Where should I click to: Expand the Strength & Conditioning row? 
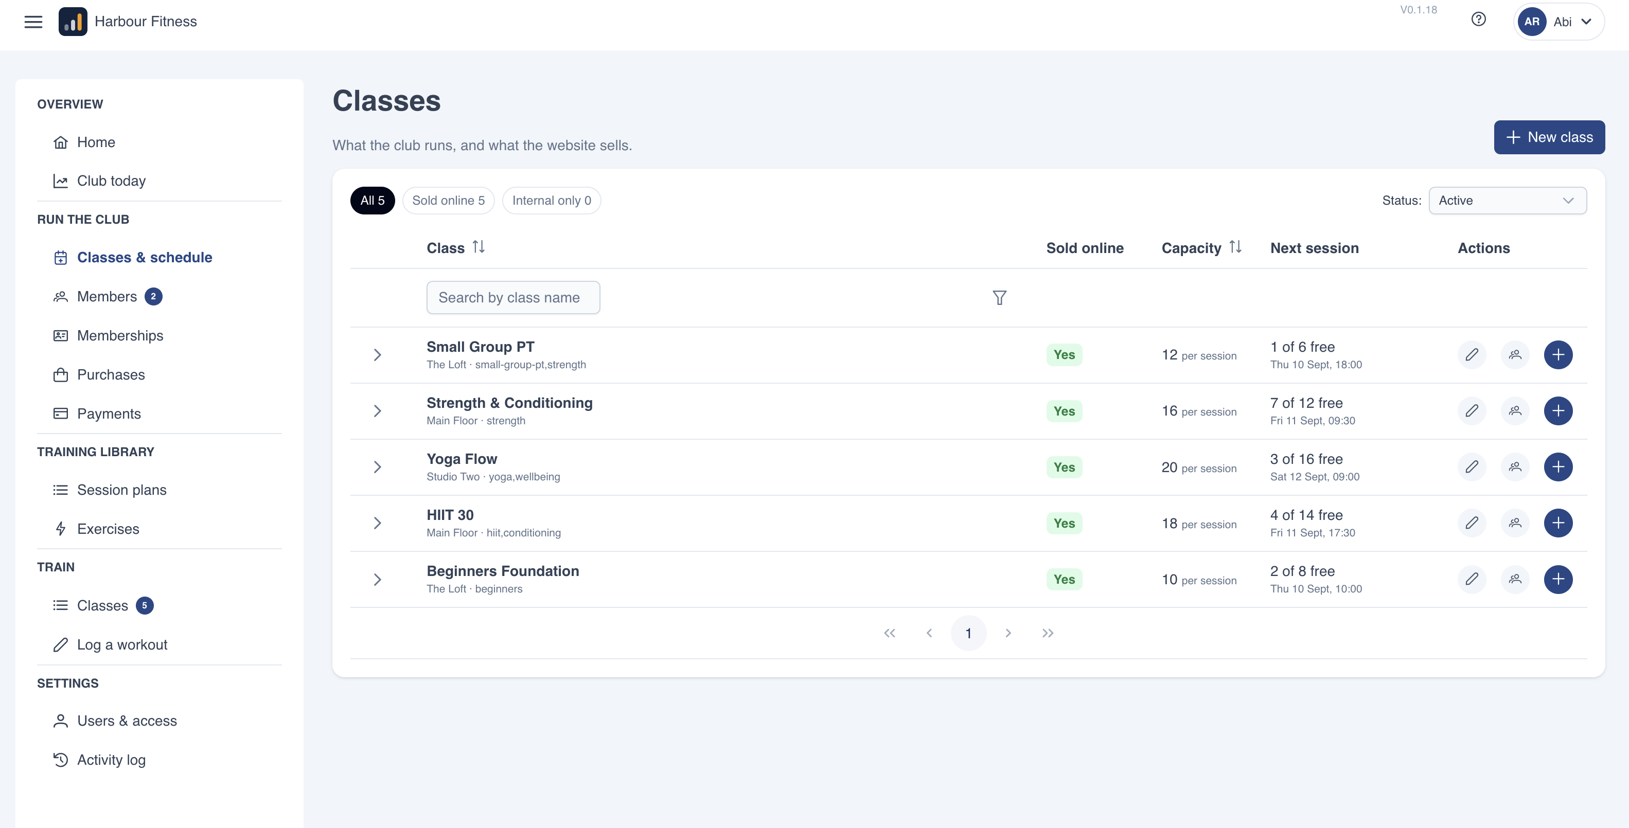378,411
